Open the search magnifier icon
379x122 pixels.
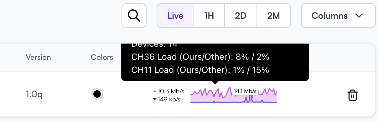coord(134,16)
